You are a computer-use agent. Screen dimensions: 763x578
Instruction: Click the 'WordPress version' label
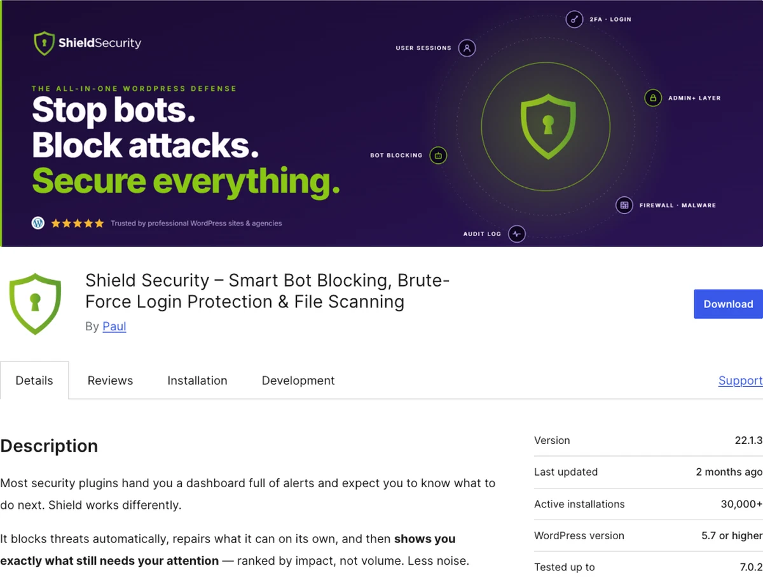click(x=579, y=535)
